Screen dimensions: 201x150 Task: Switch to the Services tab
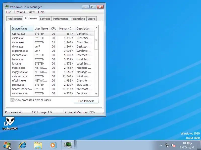[x=45, y=19]
